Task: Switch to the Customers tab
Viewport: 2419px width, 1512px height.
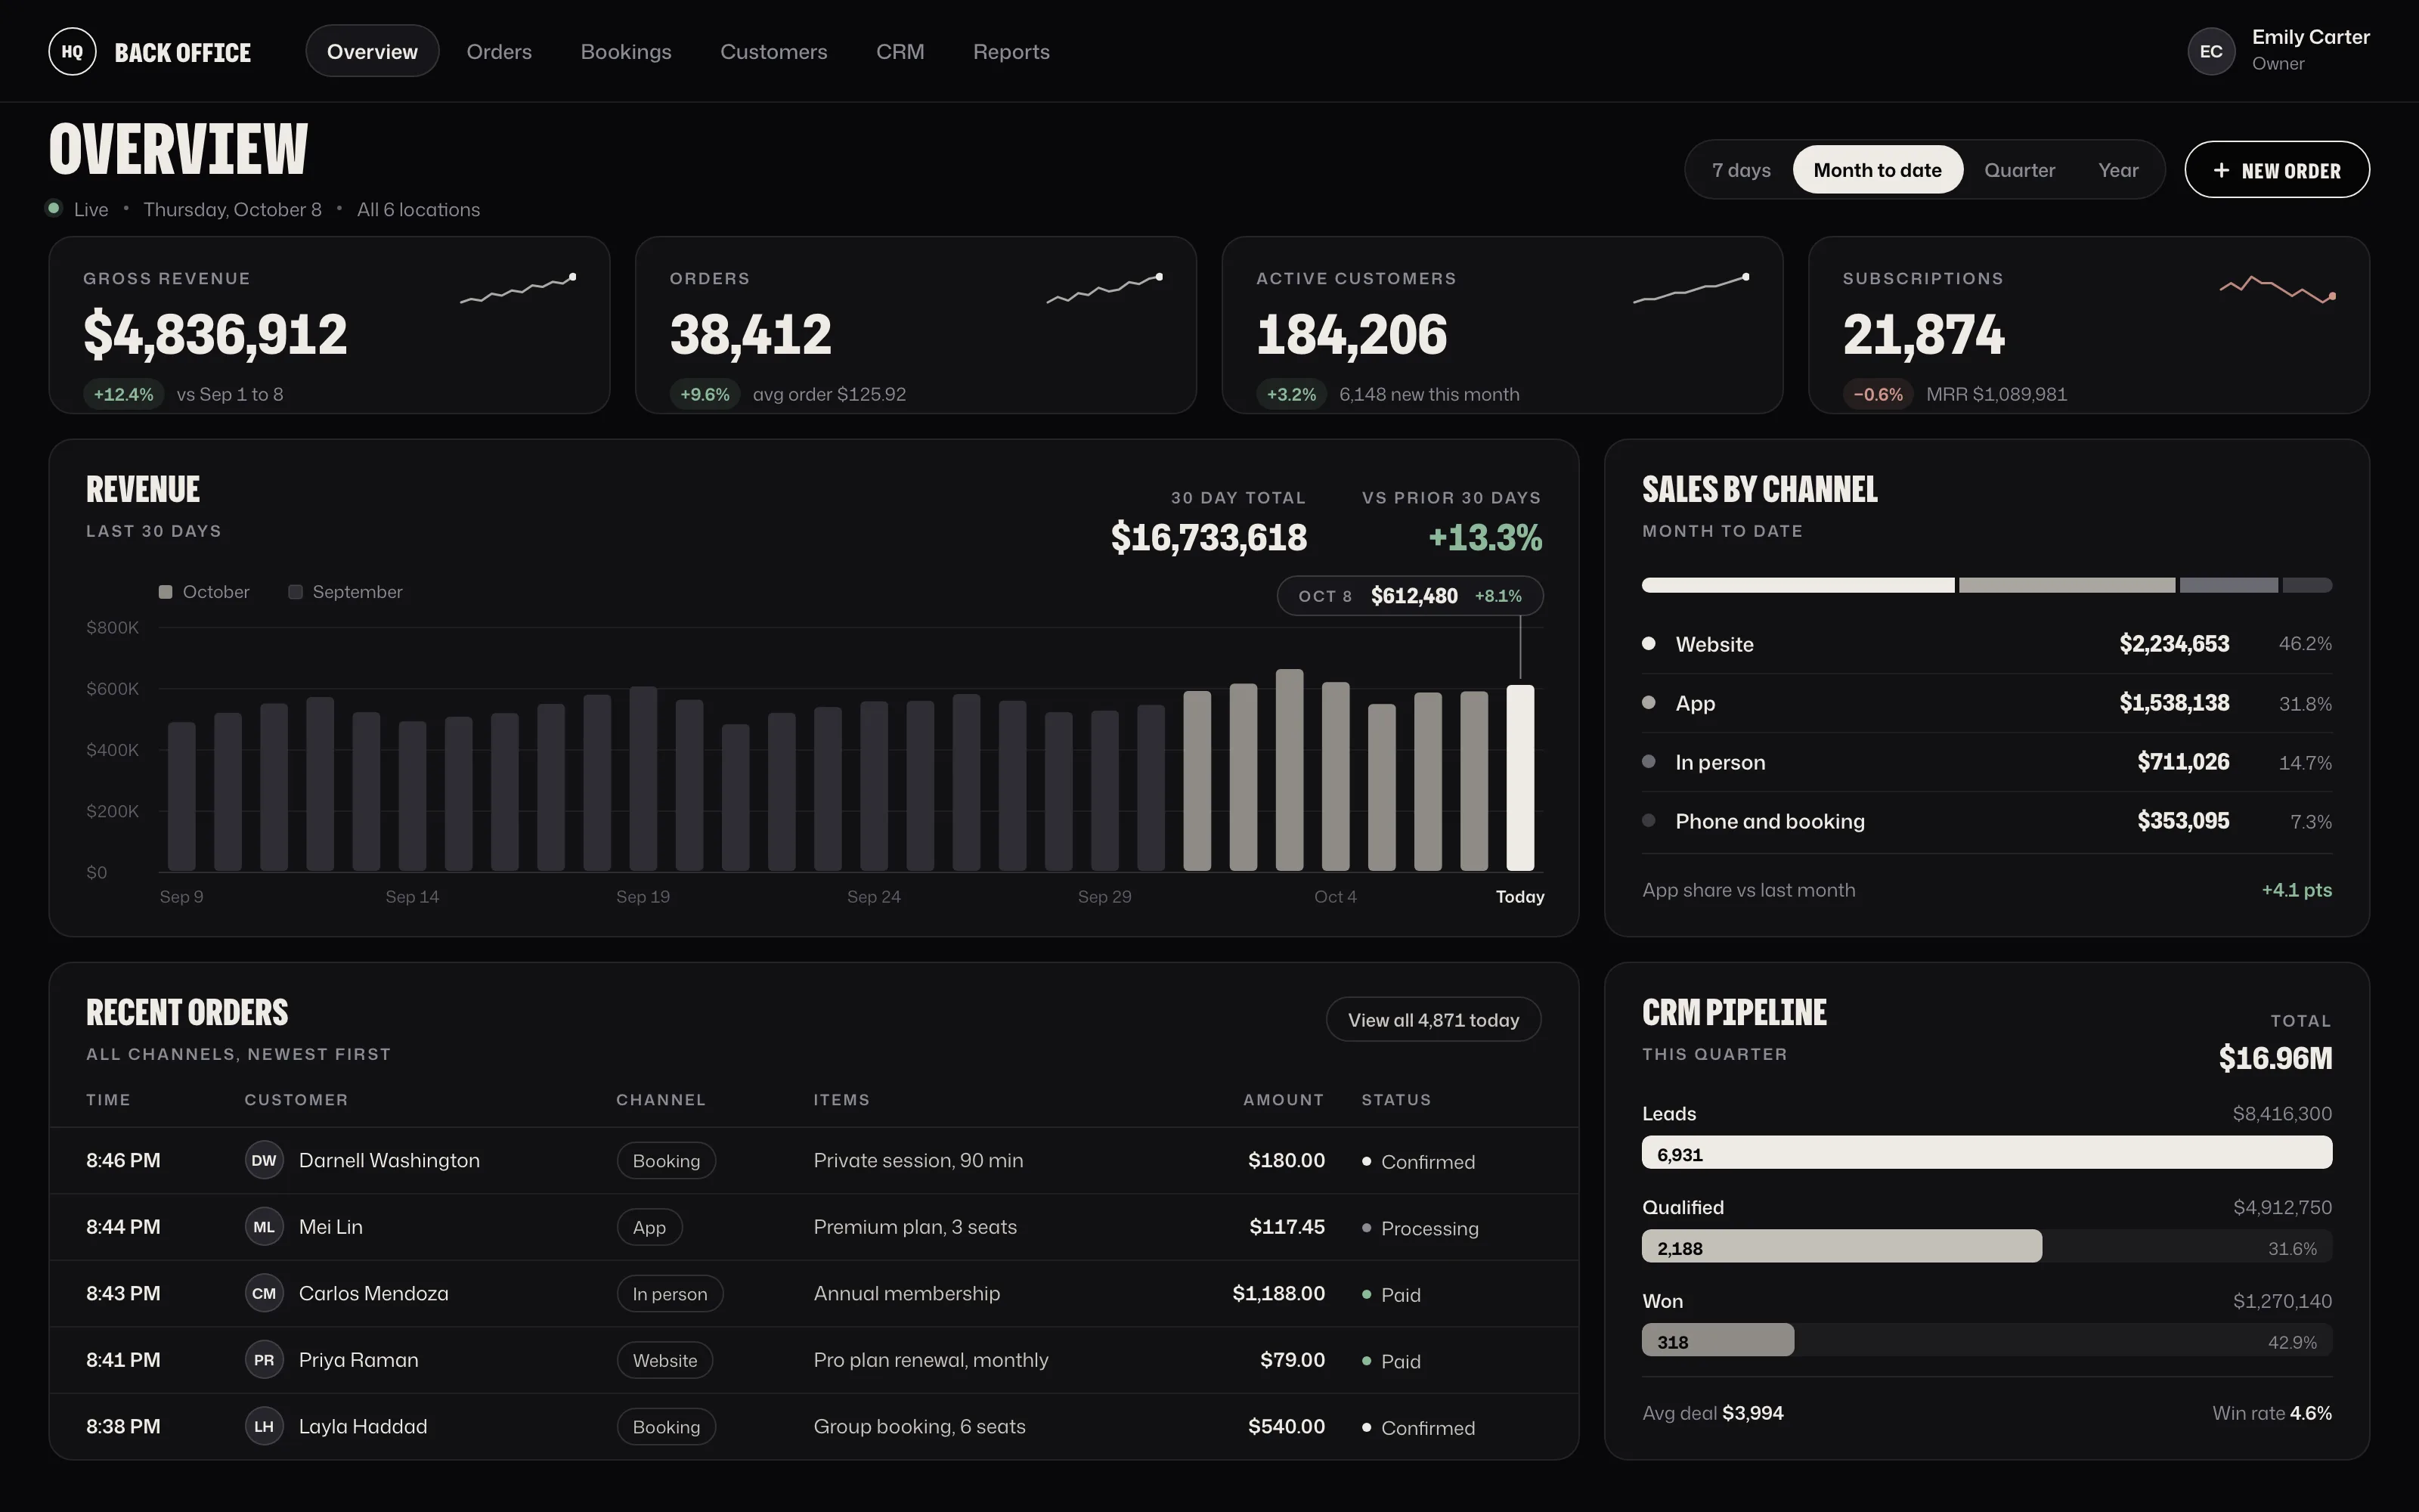Action: [773, 52]
